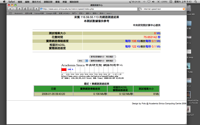This screenshot has height=125, width=200.
Task: Click volume icon in menu bar
Action: 153,2
